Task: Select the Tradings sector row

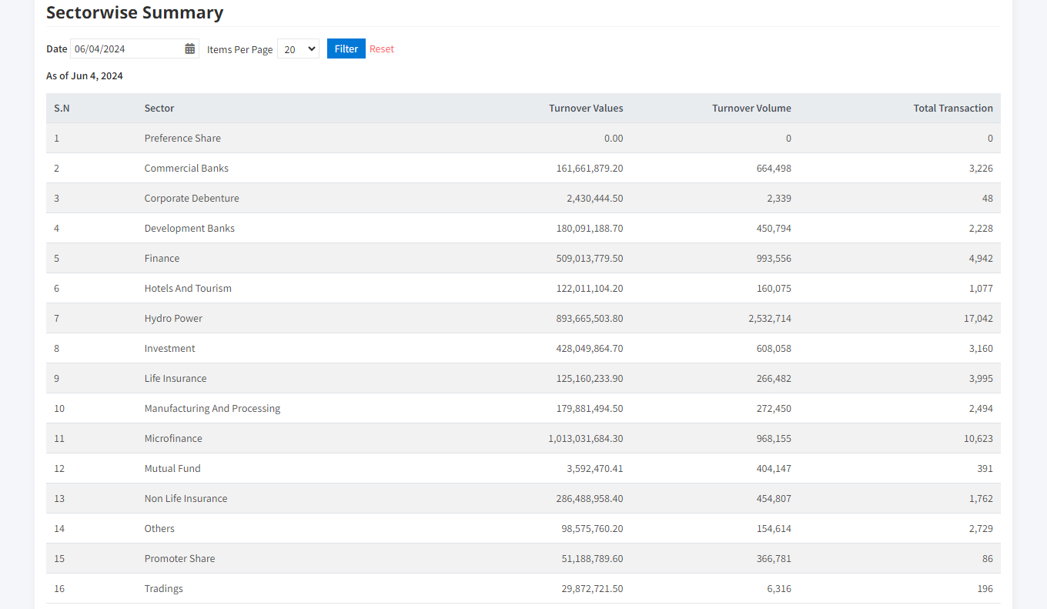Action: (x=164, y=589)
